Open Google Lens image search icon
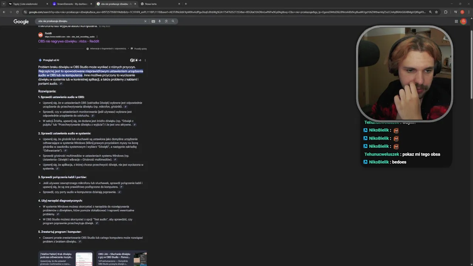Image resolution: width=473 pixels, height=266 pixels. coord(166,21)
